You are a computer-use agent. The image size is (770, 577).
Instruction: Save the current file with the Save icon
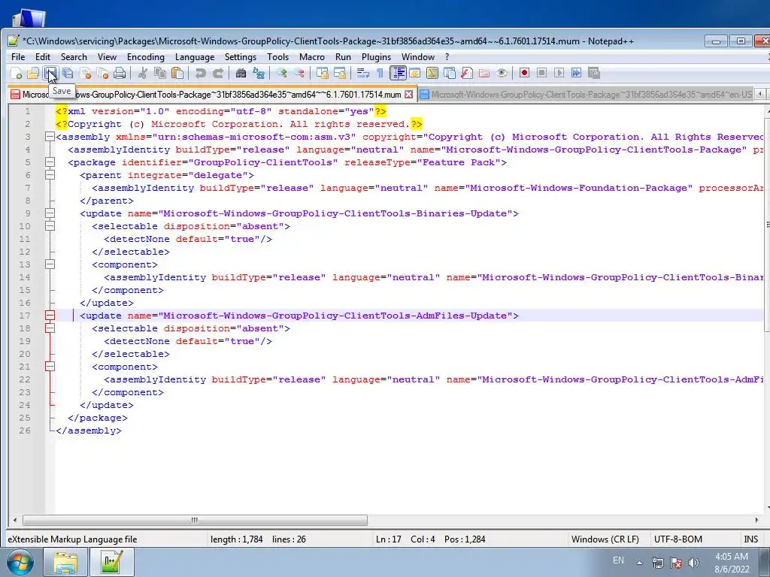click(x=50, y=73)
